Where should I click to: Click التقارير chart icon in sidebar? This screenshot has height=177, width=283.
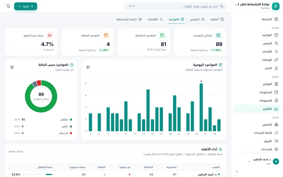pyautogui.click(x=276, y=109)
